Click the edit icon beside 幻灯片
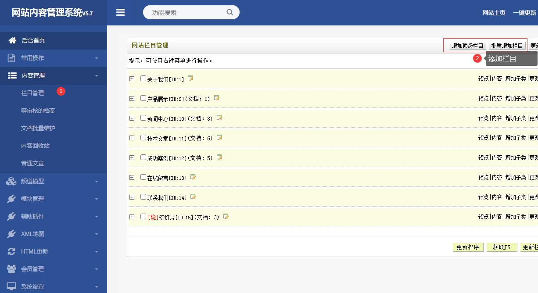Image resolution: width=538 pixels, height=293 pixels. (x=226, y=217)
